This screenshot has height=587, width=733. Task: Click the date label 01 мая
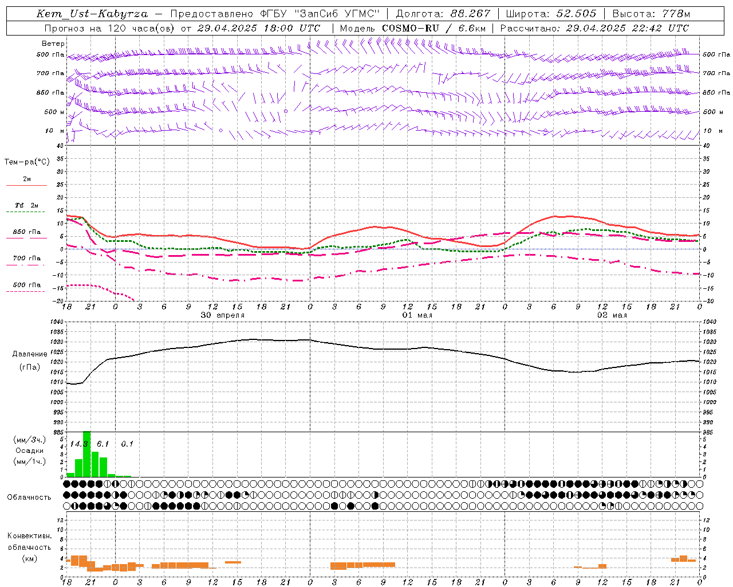417,315
